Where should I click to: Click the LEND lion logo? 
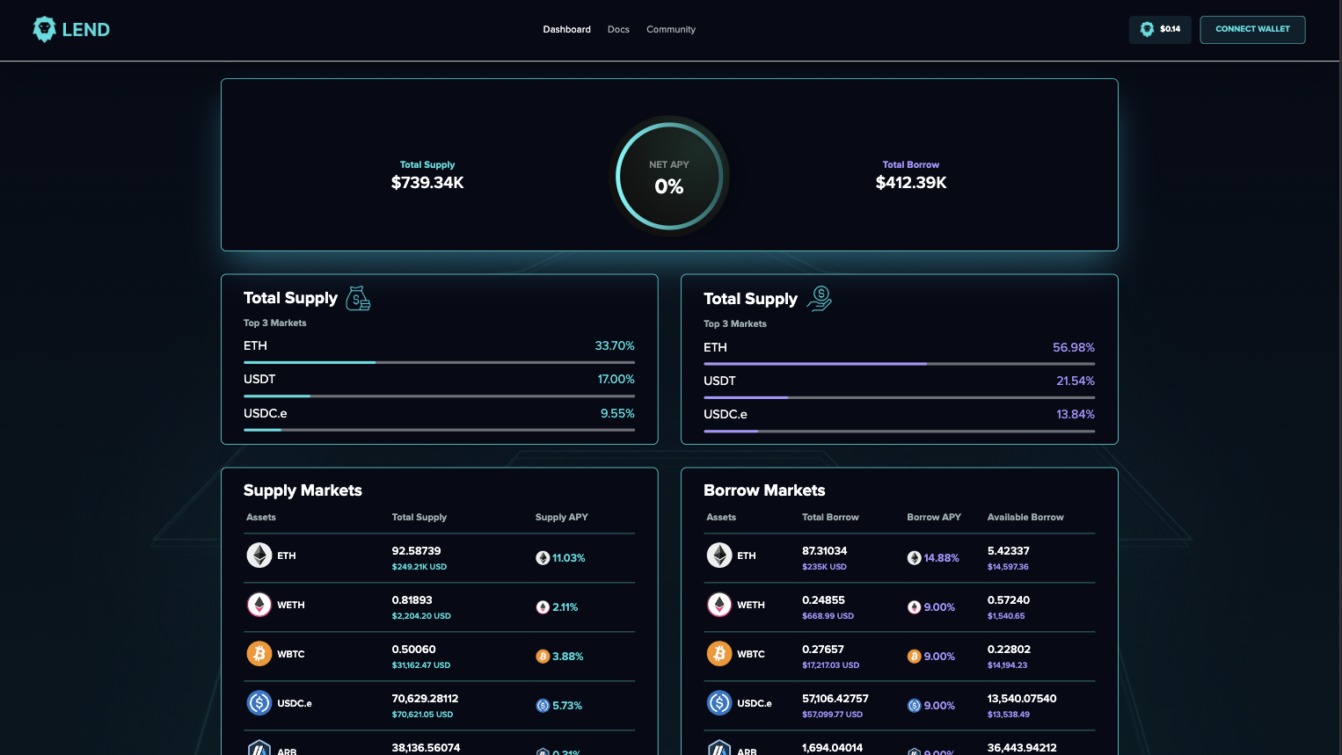tap(71, 29)
